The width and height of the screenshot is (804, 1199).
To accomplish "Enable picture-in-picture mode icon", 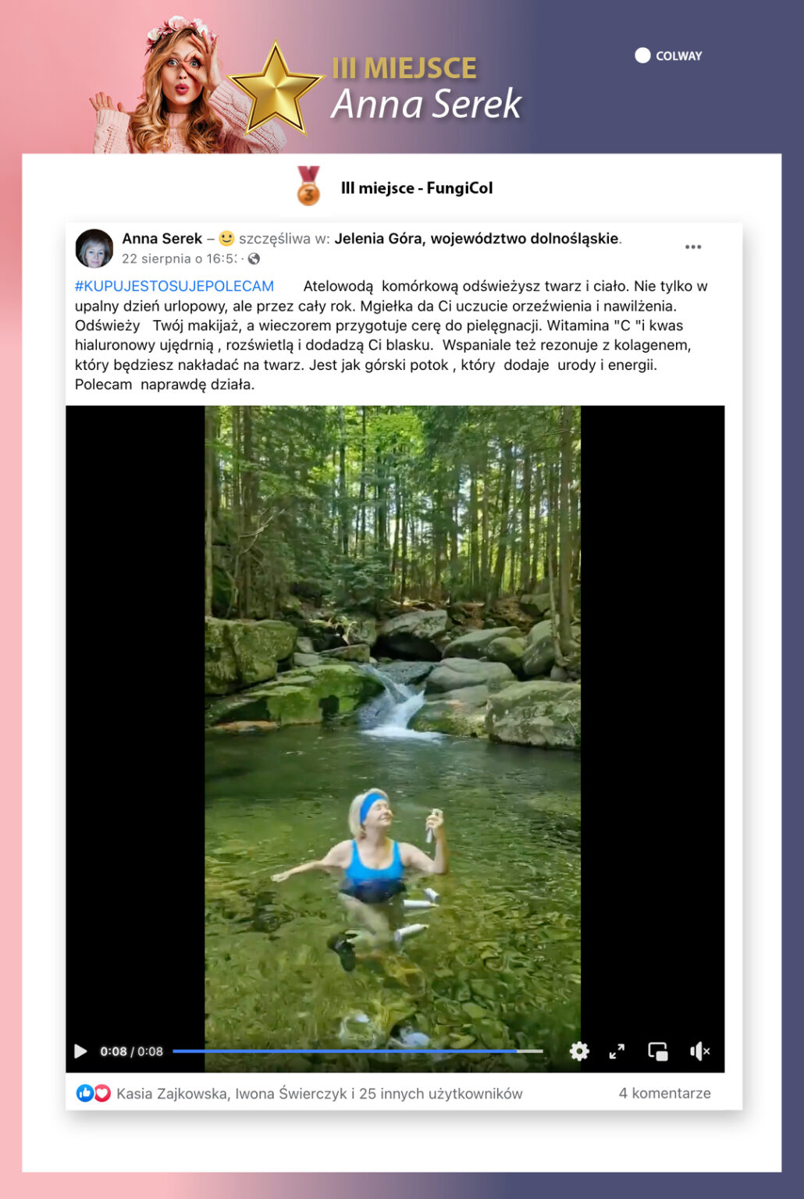I will point(658,1051).
